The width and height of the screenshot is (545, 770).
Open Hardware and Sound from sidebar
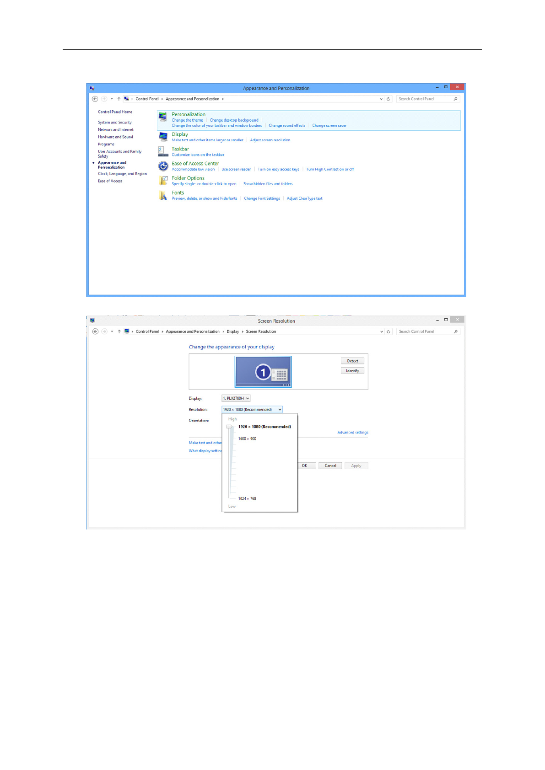[x=115, y=137]
